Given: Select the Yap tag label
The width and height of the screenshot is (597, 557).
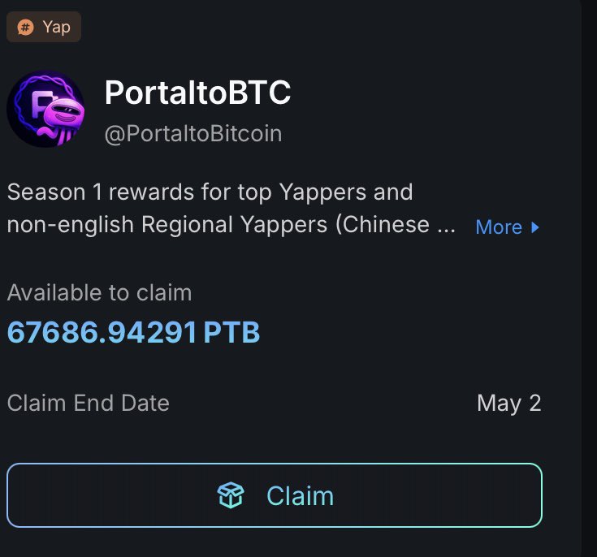Looking at the screenshot, I should click(x=44, y=27).
